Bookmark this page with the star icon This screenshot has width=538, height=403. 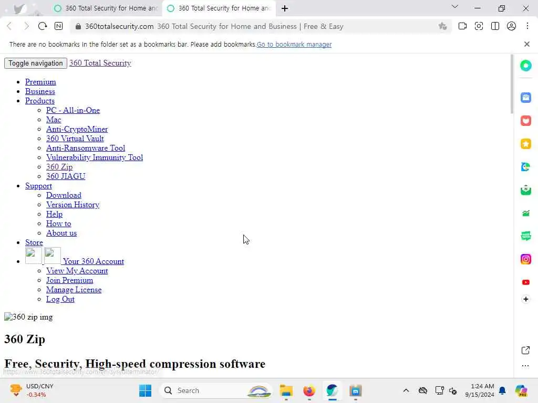442,26
